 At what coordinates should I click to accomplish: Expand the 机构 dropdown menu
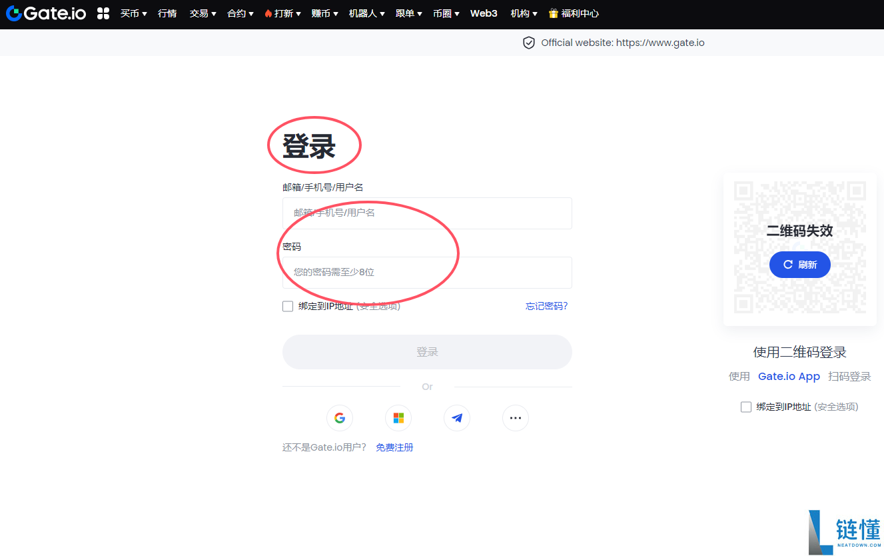coord(524,13)
